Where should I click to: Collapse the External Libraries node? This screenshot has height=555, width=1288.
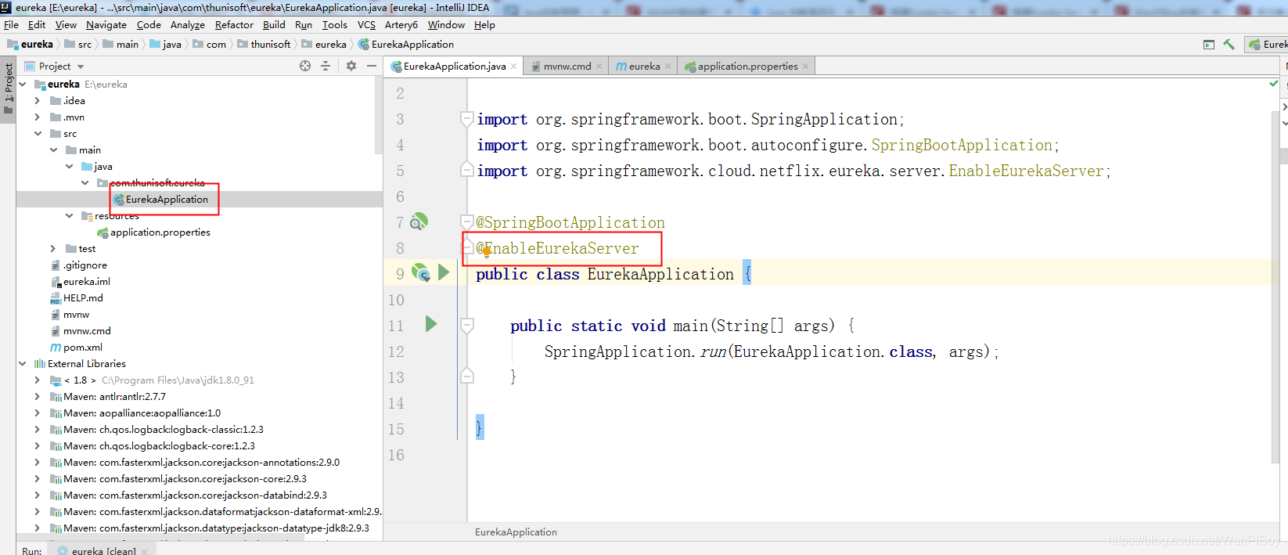pos(22,363)
